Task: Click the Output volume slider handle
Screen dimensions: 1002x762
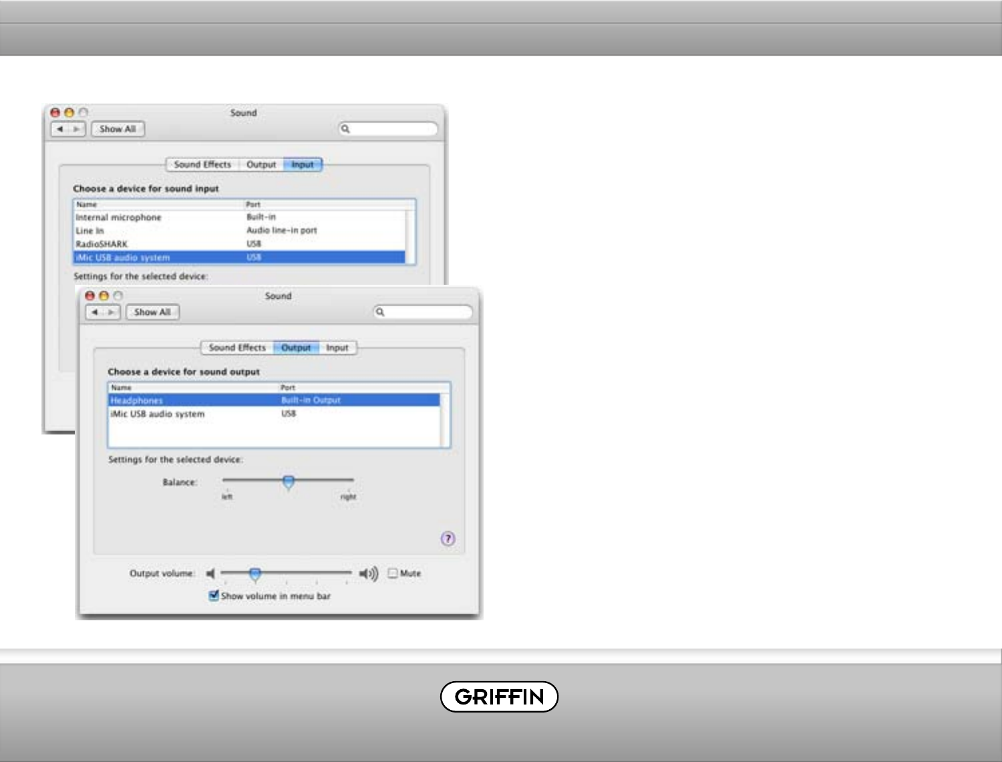Action: click(255, 574)
